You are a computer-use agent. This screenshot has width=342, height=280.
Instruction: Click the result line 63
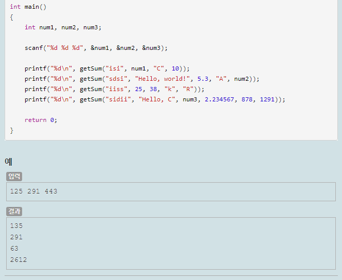14,249
